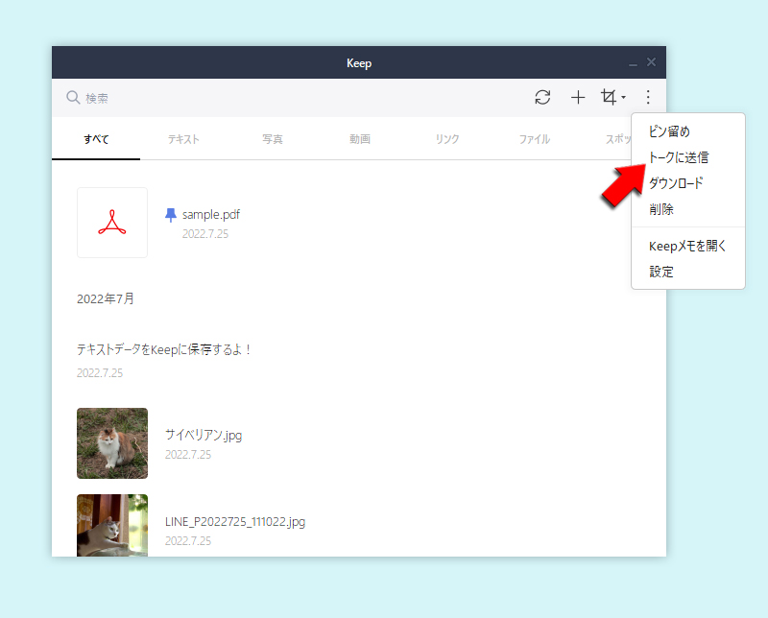The height and width of the screenshot is (618, 768).
Task: Toggle pin status via ピン留め menu entry
Action: [671, 131]
